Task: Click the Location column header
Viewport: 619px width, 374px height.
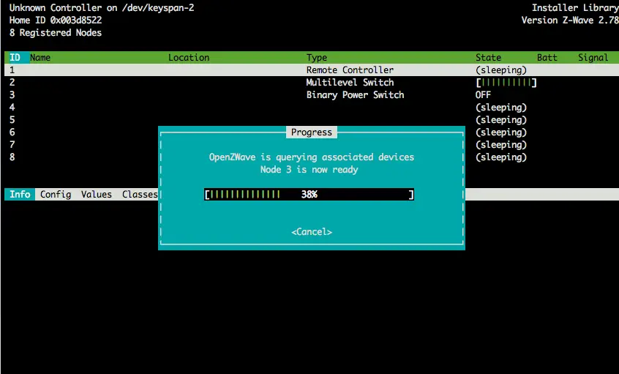Action: 189,58
